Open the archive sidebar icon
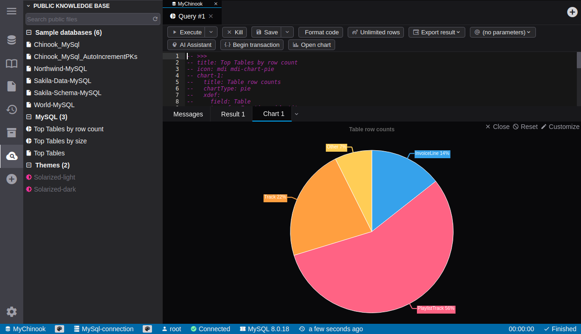581x334 pixels. coord(12,133)
